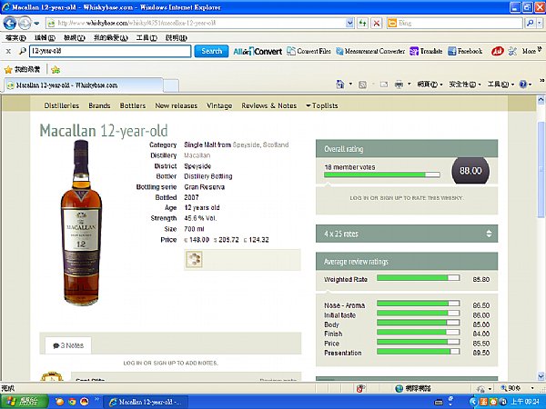Screen dimensions: 546x409
Task: Open Facebook from the toolbar
Action: click(465, 51)
